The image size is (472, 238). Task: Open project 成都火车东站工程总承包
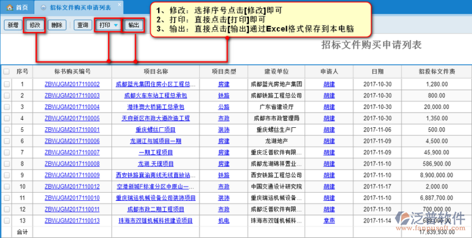156,95
